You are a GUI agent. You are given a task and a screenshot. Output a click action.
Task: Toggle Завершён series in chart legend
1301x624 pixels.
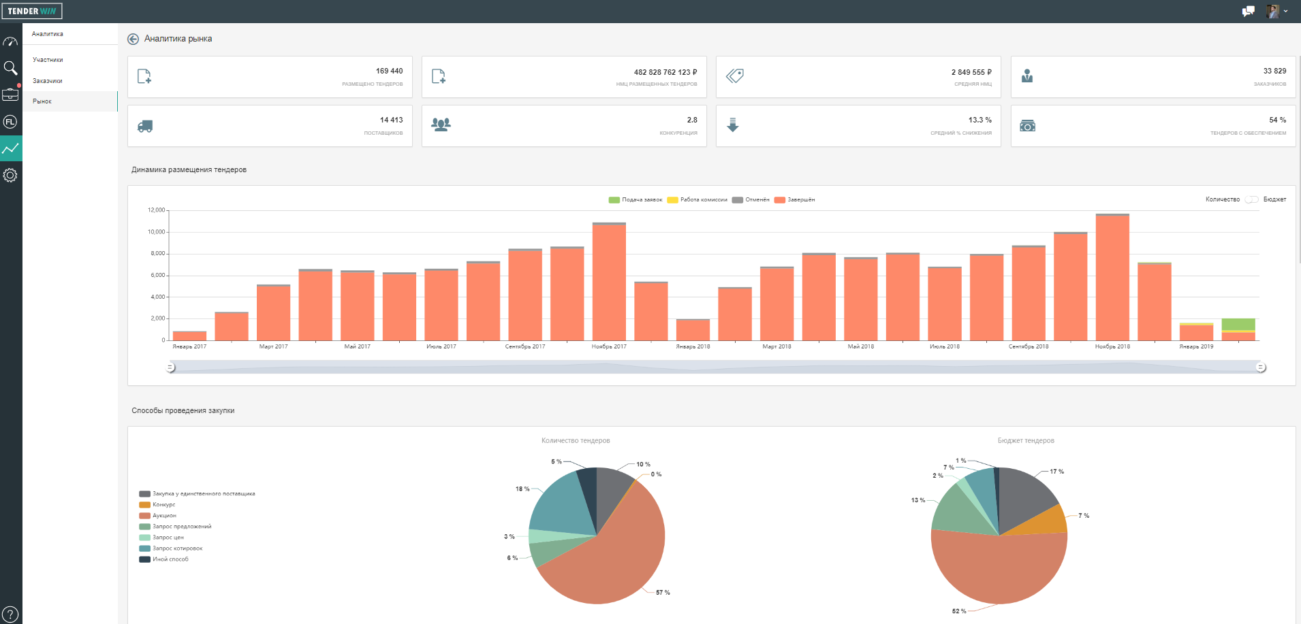[794, 200]
